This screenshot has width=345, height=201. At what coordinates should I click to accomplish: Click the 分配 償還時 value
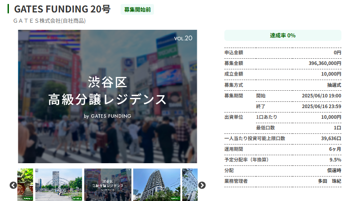click(x=334, y=171)
